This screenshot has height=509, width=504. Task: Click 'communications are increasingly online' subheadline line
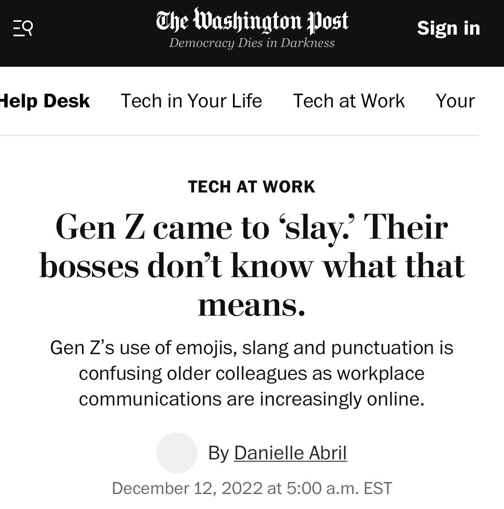coord(252,399)
